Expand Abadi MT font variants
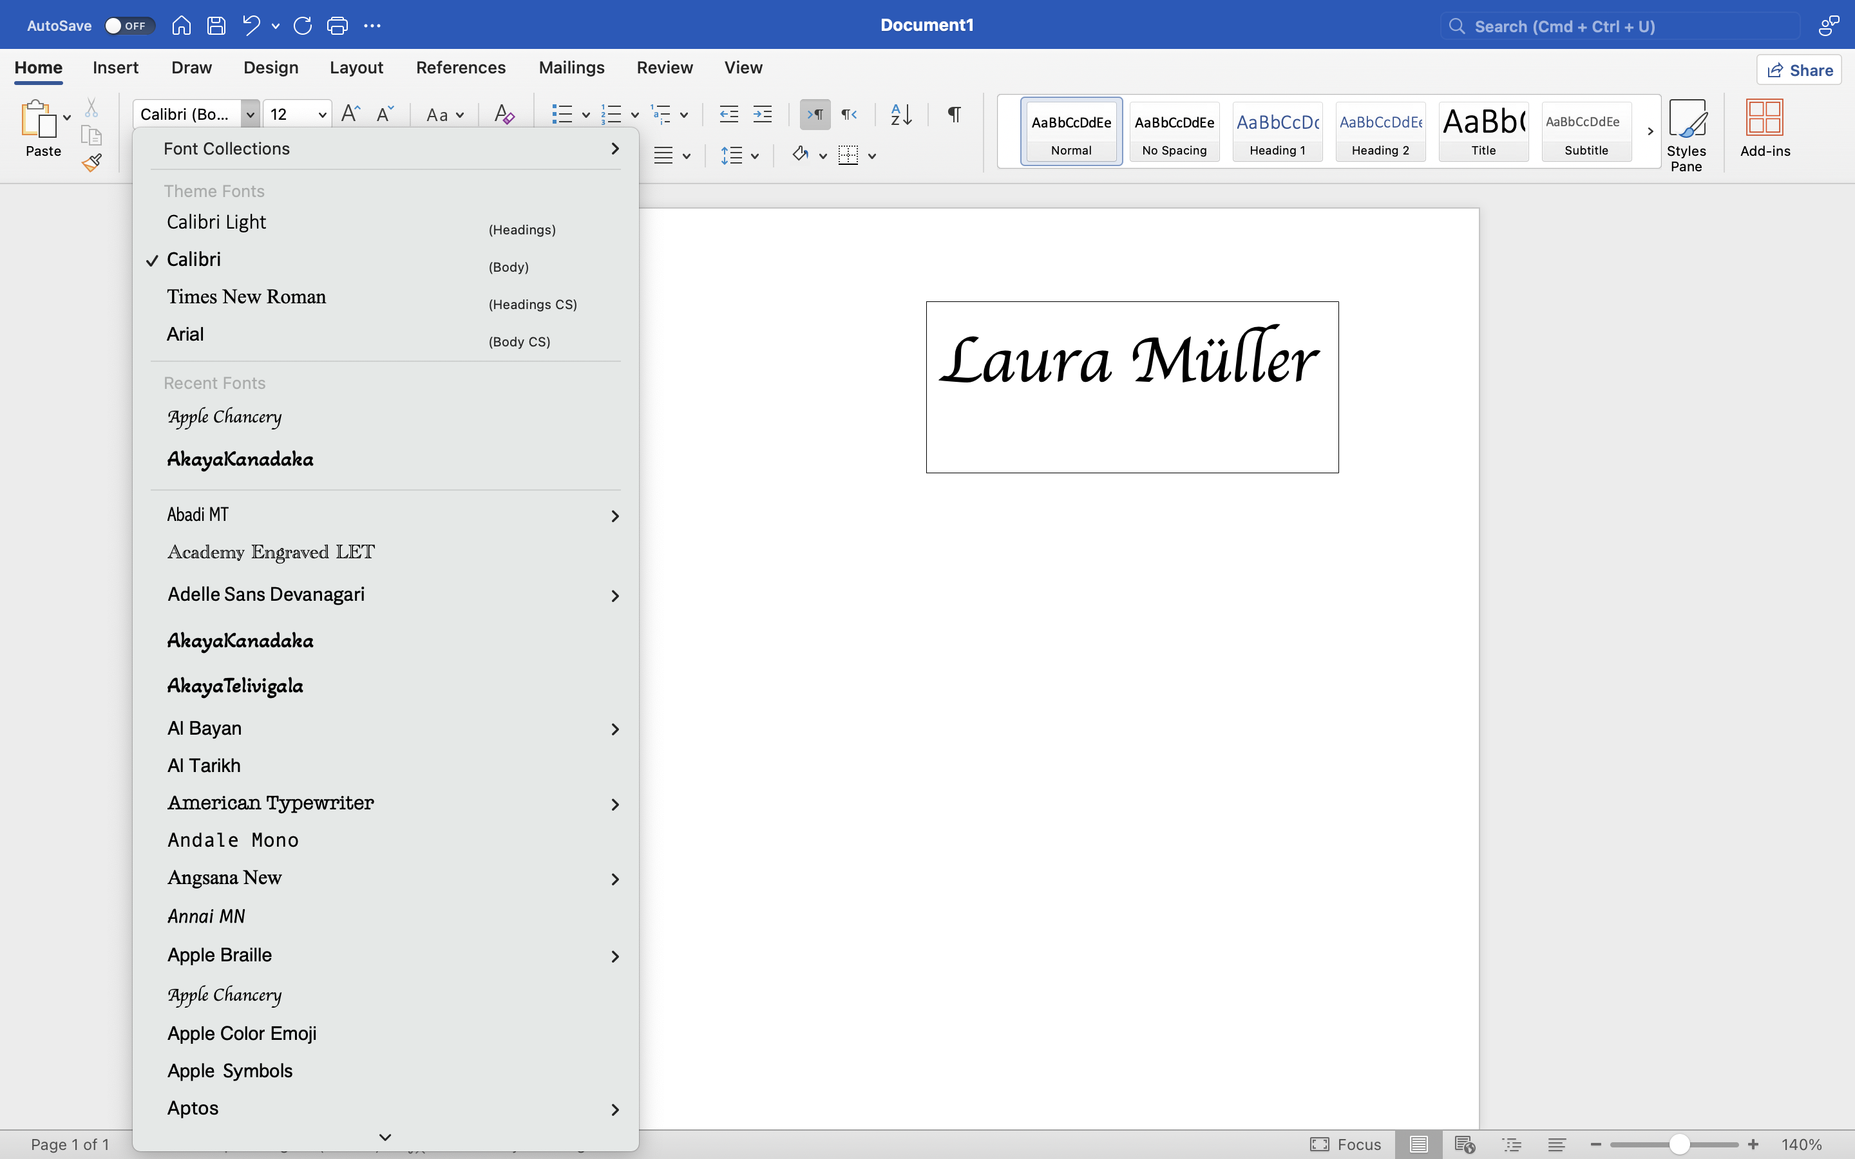Image resolution: width=1855 pixels, height=1159 pixels. (x=614, y=516)
